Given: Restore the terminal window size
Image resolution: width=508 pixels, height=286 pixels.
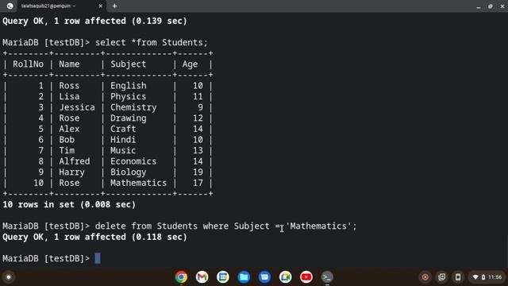Looking at the screenshot, I should (491, 6).
